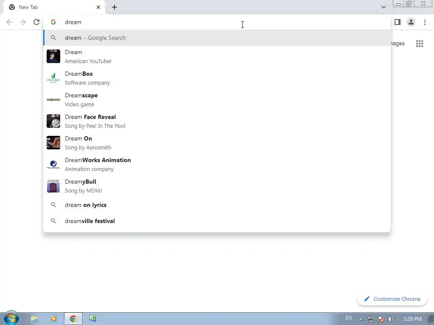Open the Chrome profile avatar

point(411,22)
